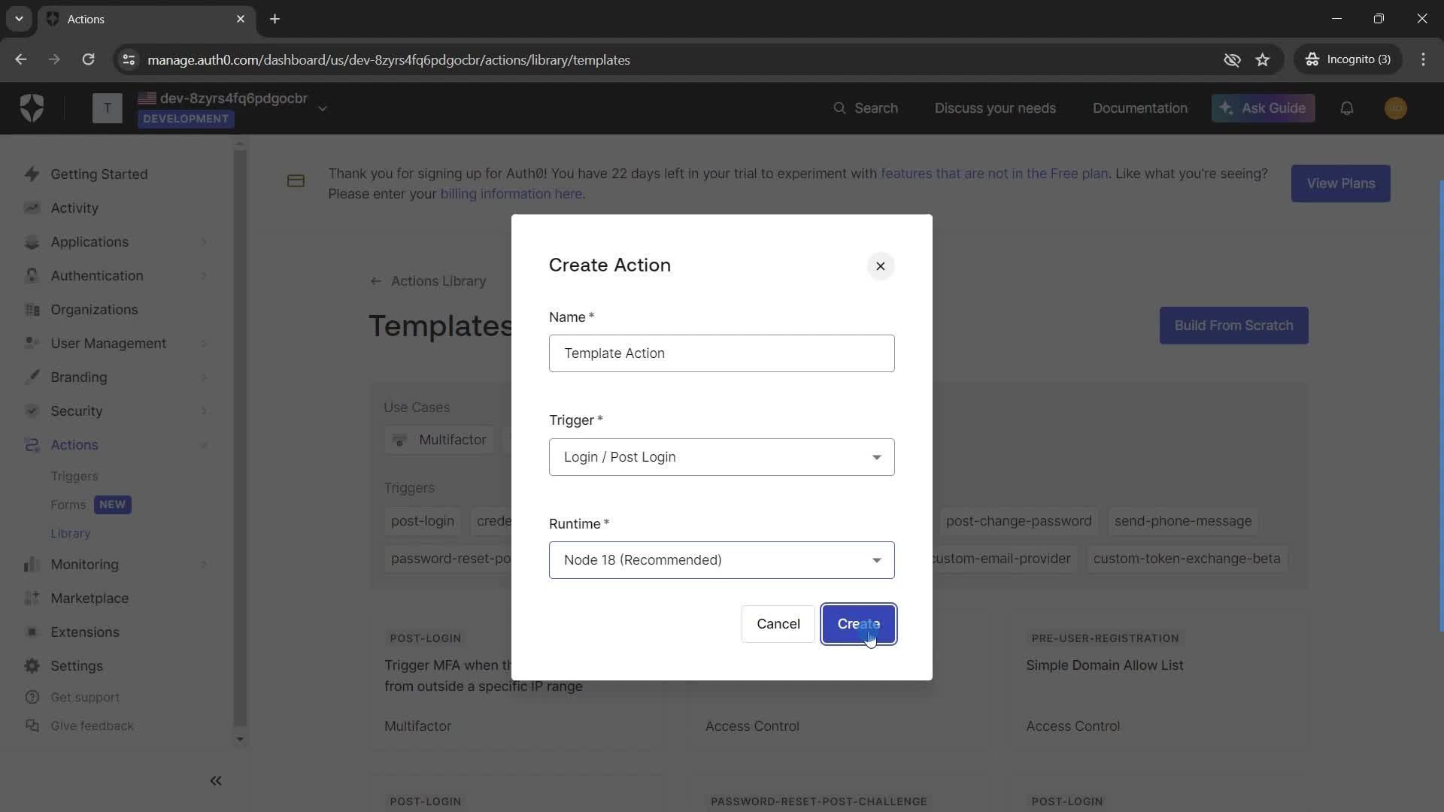1444x812 pixels.
Task: Open the browser three-dot menu
Action: coord(1423,59)
